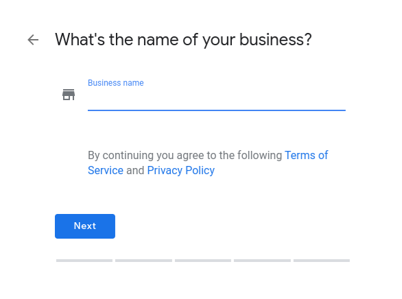Select the fourth progress step segment
The height and width of the screenshot is (299, 402).
tap(262, 261)
